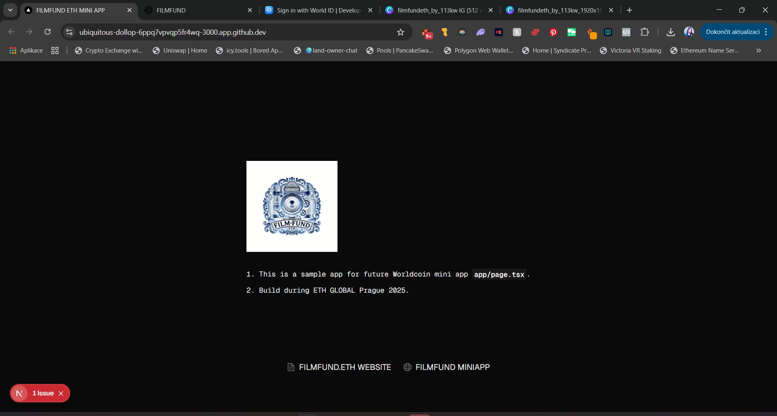Open the Uniswap | Home bookmark
This screenshot has width=777, height=416.
coord(180,51)
